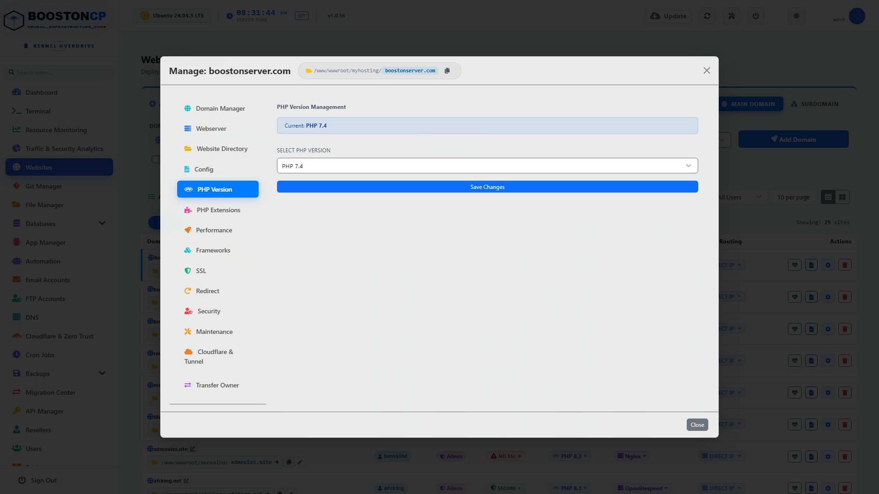Screen dimensions: 879x494
Task: Open Domain Manager section
Action: [218, 108]
